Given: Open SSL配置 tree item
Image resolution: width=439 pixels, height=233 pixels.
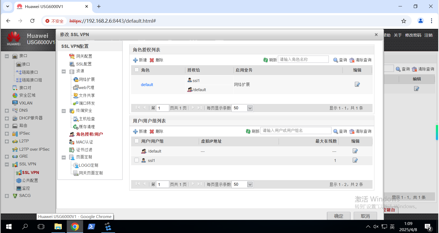Looking at the screenshot, I should (x=80, y=64).
